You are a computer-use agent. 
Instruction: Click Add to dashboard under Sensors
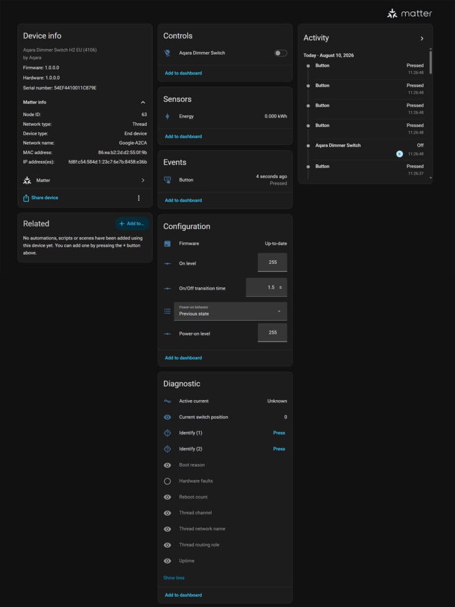[184, 137]
